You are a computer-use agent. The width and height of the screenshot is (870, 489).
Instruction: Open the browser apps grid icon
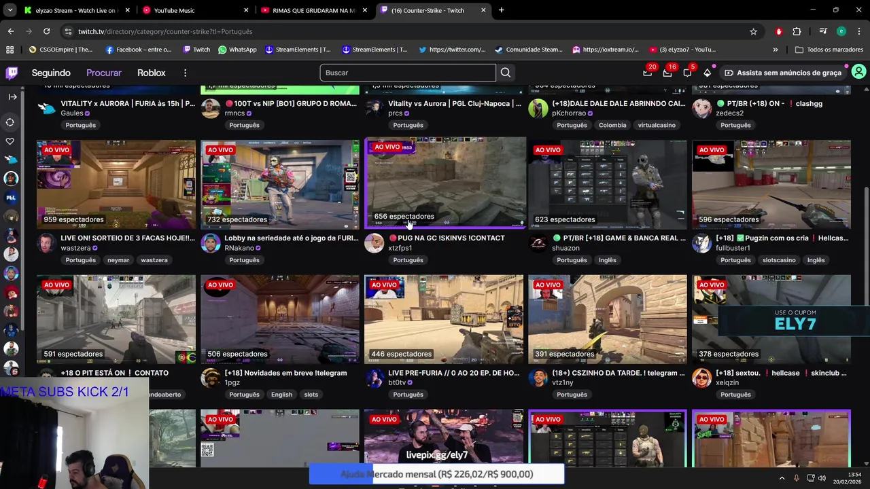(x=10, y=50)
